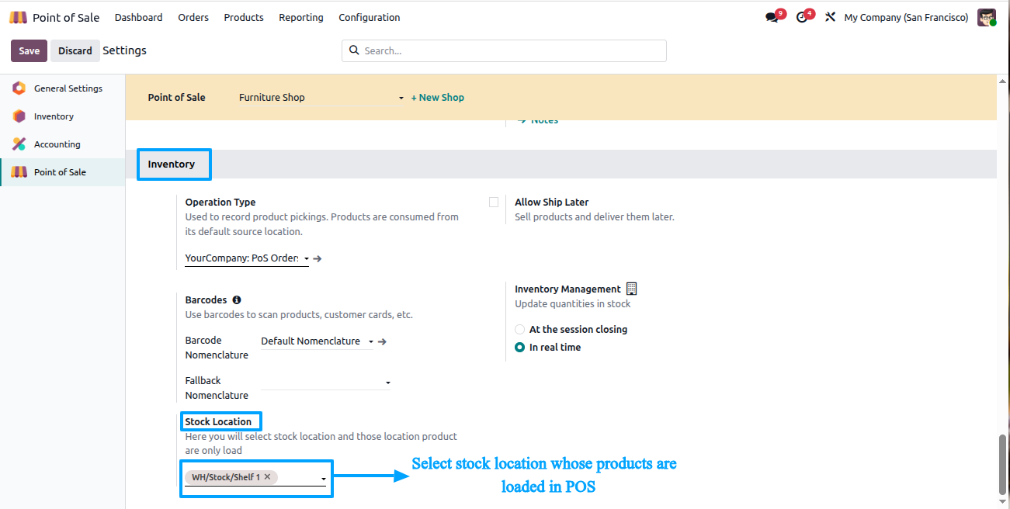The image size is (1010, 509).
Task: Click the Stock Location tags input field
Action: (255, 478)
